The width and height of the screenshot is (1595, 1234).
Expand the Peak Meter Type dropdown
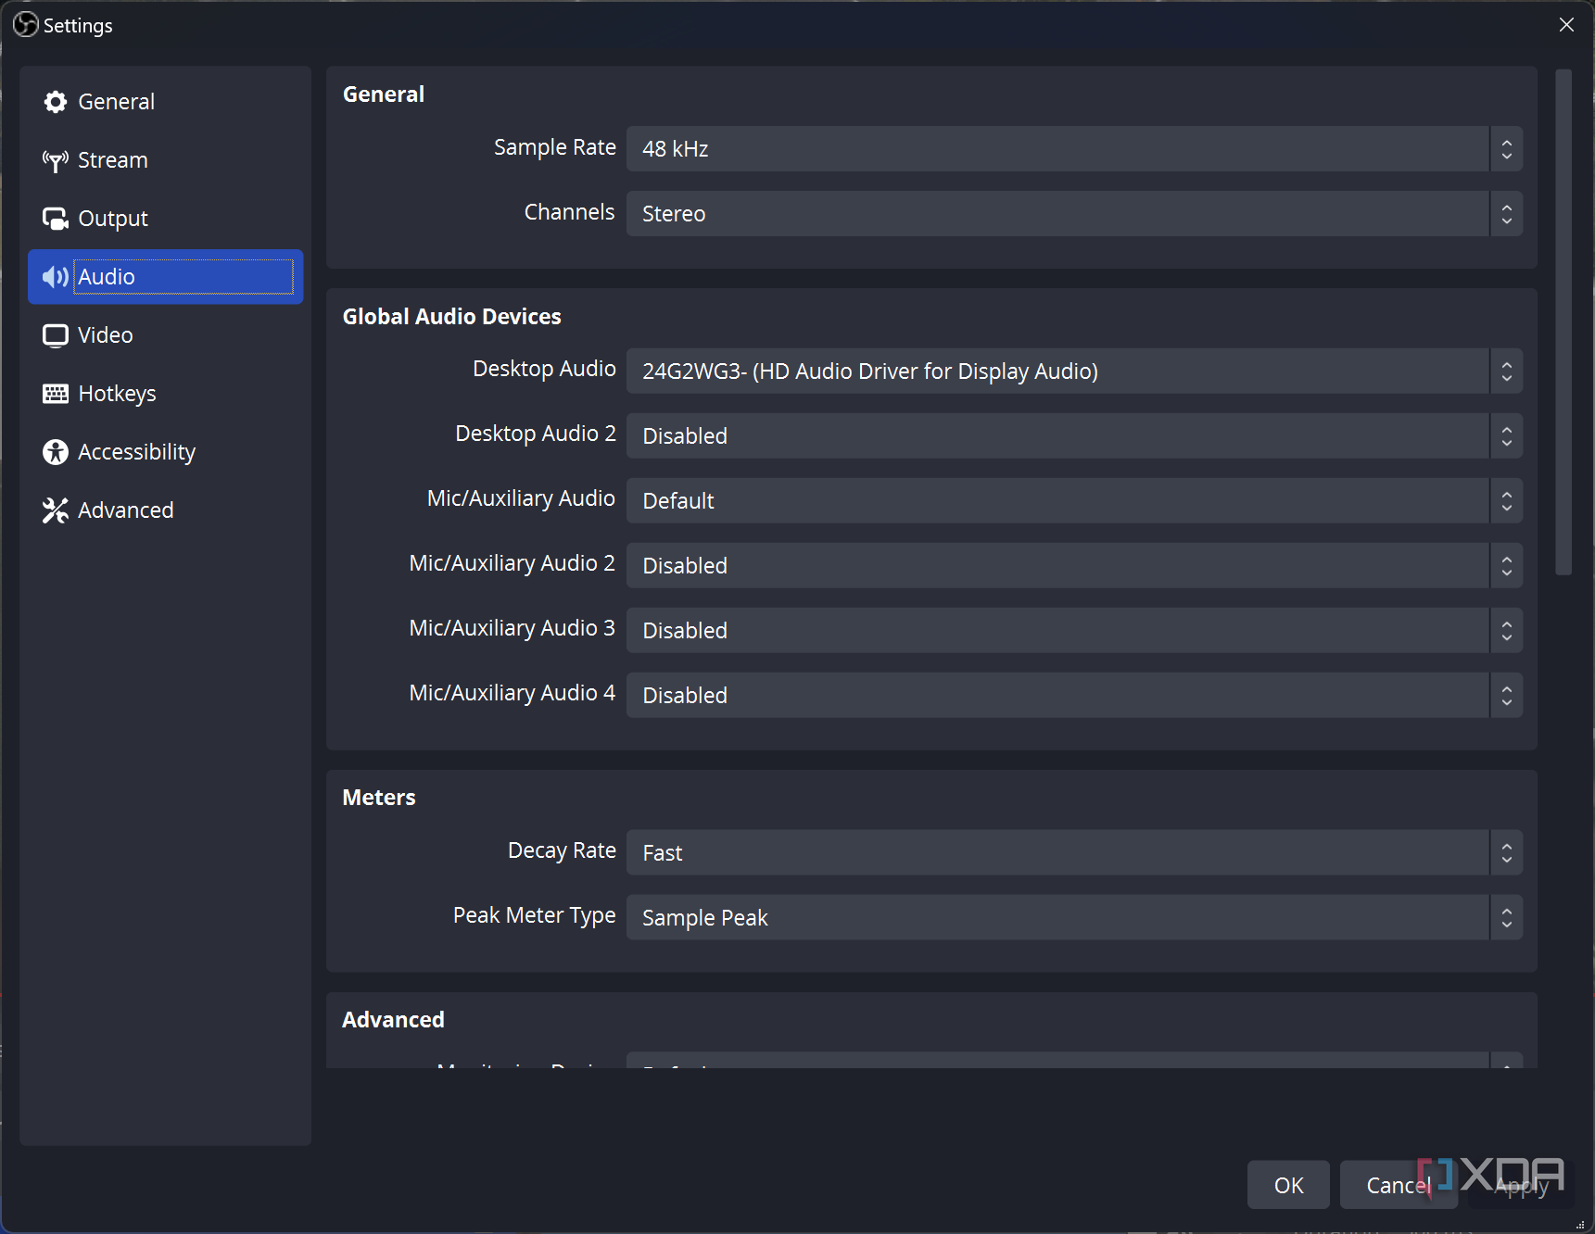pos(1074,918)
